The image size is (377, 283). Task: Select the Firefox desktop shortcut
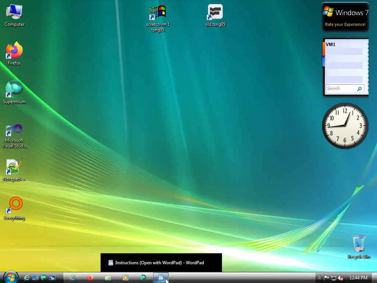14,53
